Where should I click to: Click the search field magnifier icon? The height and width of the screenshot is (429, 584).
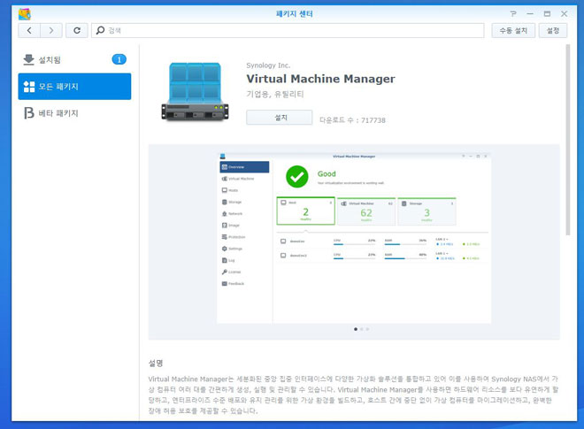click(100, 31)
